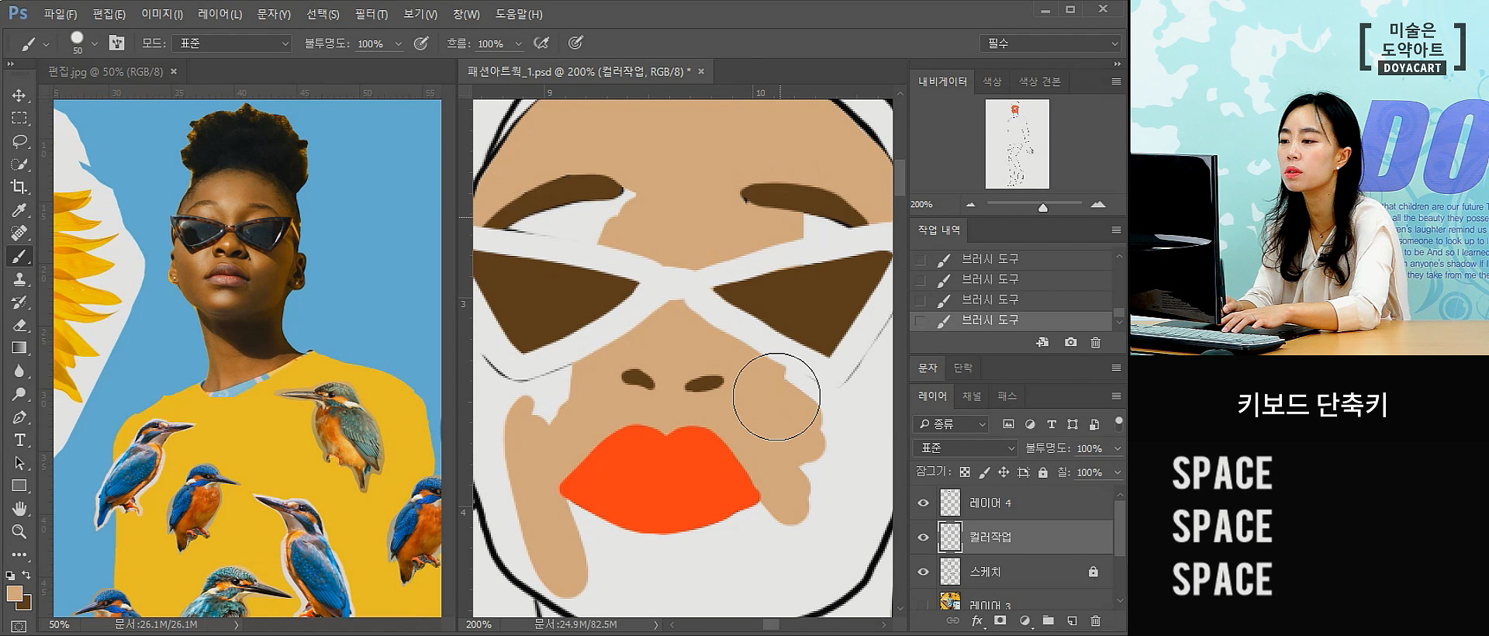Open the layer filter 종류 dropdown
Image resolution: width=1489 pixels, height=636 pixels.
tap(951, 424)
